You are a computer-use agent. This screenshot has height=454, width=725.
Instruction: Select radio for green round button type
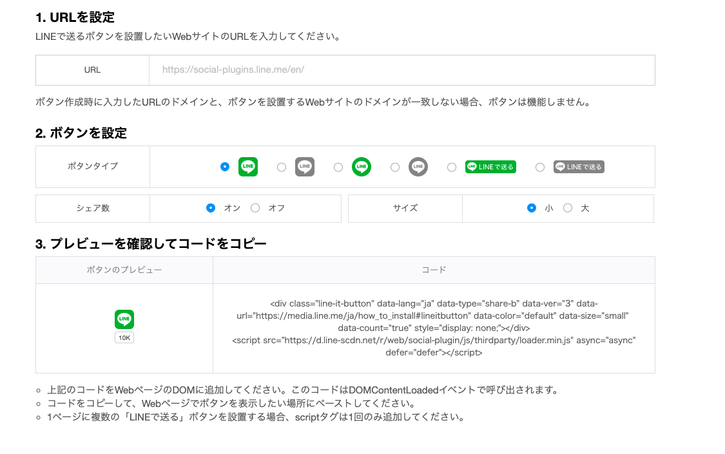coord(338,167)
